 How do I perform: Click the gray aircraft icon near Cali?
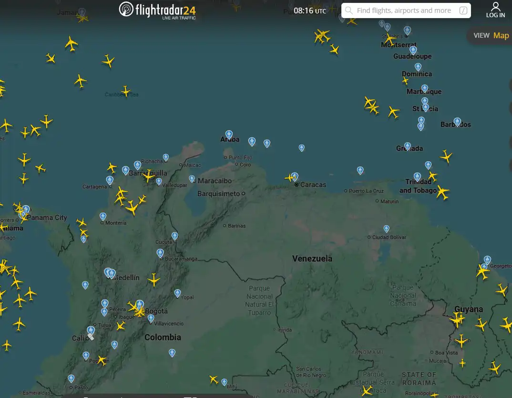coord(90,336)
